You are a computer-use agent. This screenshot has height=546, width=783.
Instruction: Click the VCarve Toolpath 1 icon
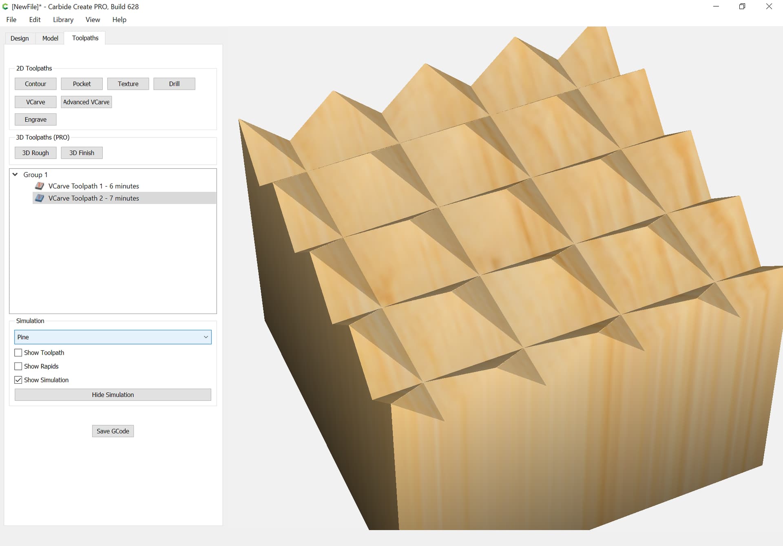click(x=40, y=186)
